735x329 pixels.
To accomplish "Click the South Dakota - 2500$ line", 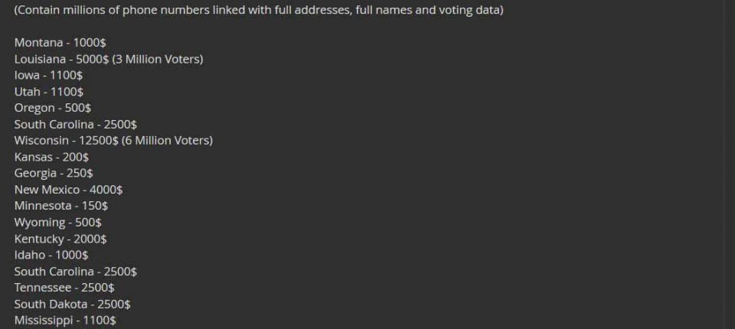I will click(73, 304).
